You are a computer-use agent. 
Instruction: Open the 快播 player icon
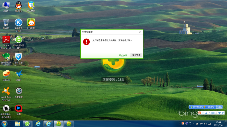click(19, 110)
